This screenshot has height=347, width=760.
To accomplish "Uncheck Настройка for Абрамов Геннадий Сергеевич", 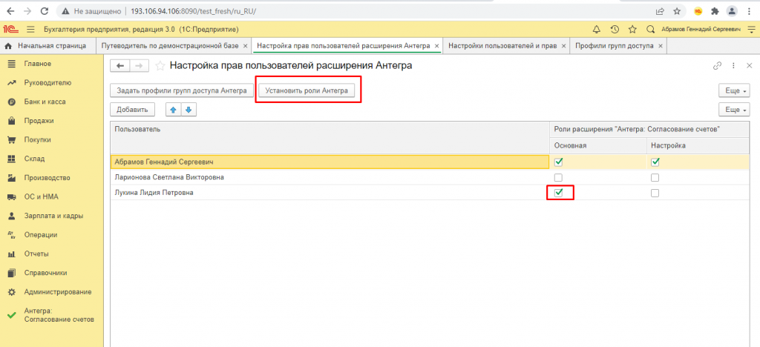I will point(655,162).
